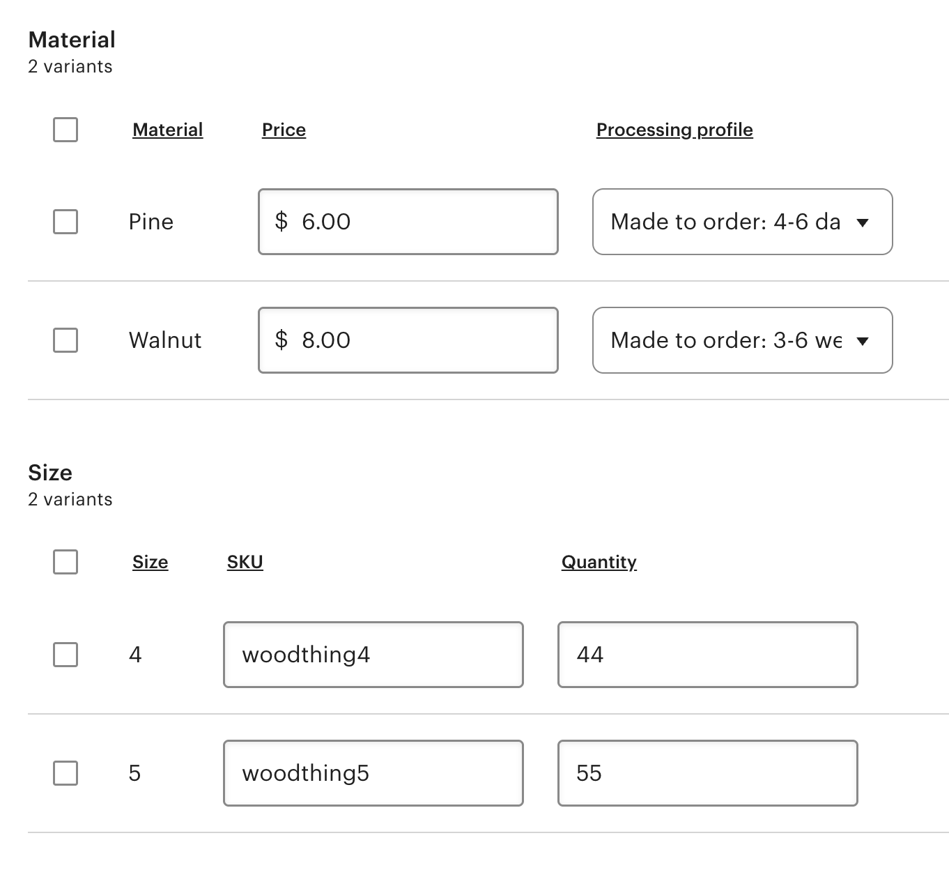Click dropdown arrow on Walnut processing profile

click(863, 342)
